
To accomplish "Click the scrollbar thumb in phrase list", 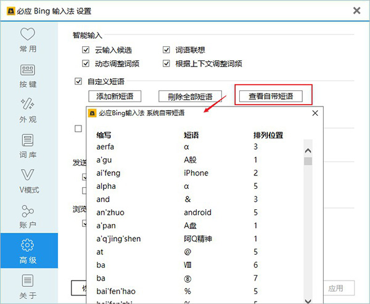I will click(308, 161).
